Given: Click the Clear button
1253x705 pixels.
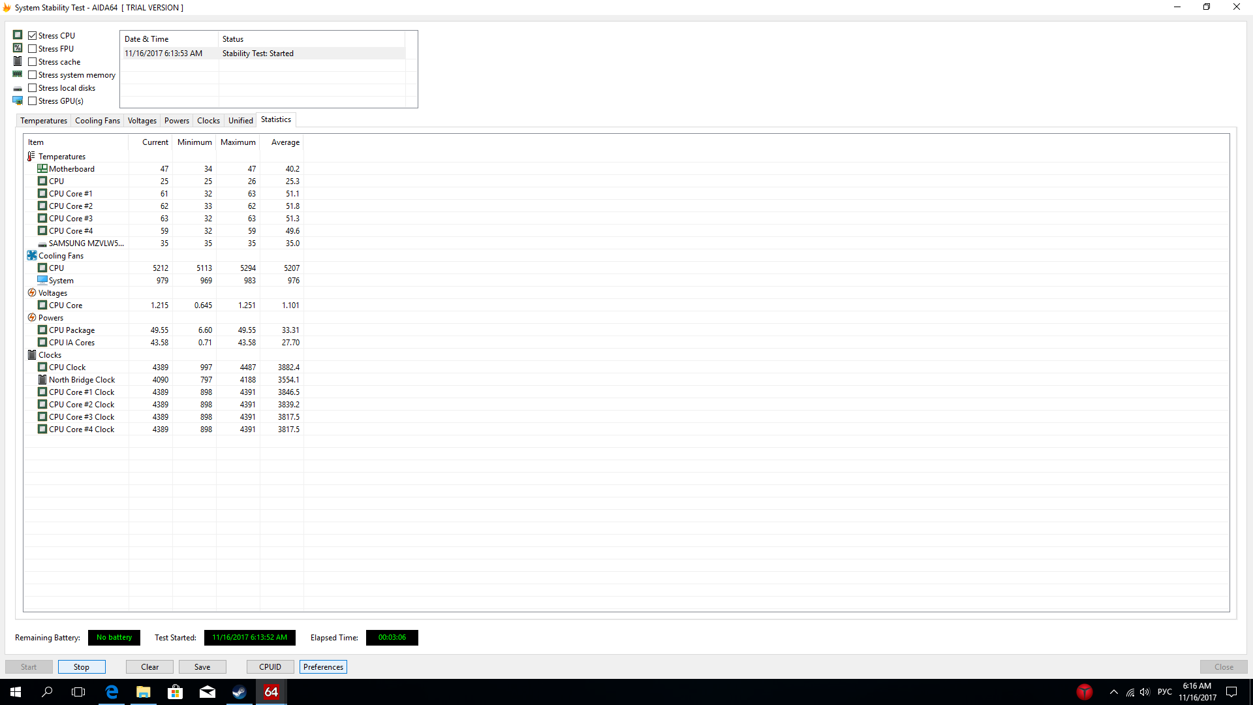Looking at the screenshot, I should (x=149, y=667).
